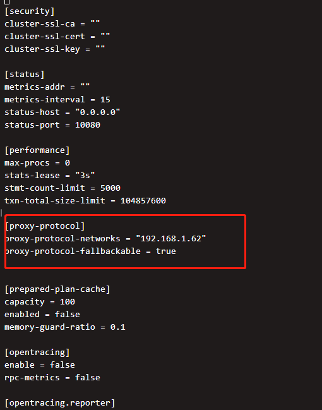Click the txn-total-size-limit value 104857600
This screenshot has width=322, height=410.
point(143,200)
